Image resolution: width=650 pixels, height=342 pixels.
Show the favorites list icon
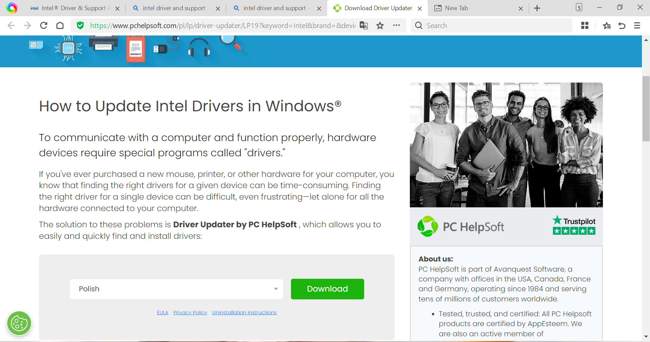(607, 25)
